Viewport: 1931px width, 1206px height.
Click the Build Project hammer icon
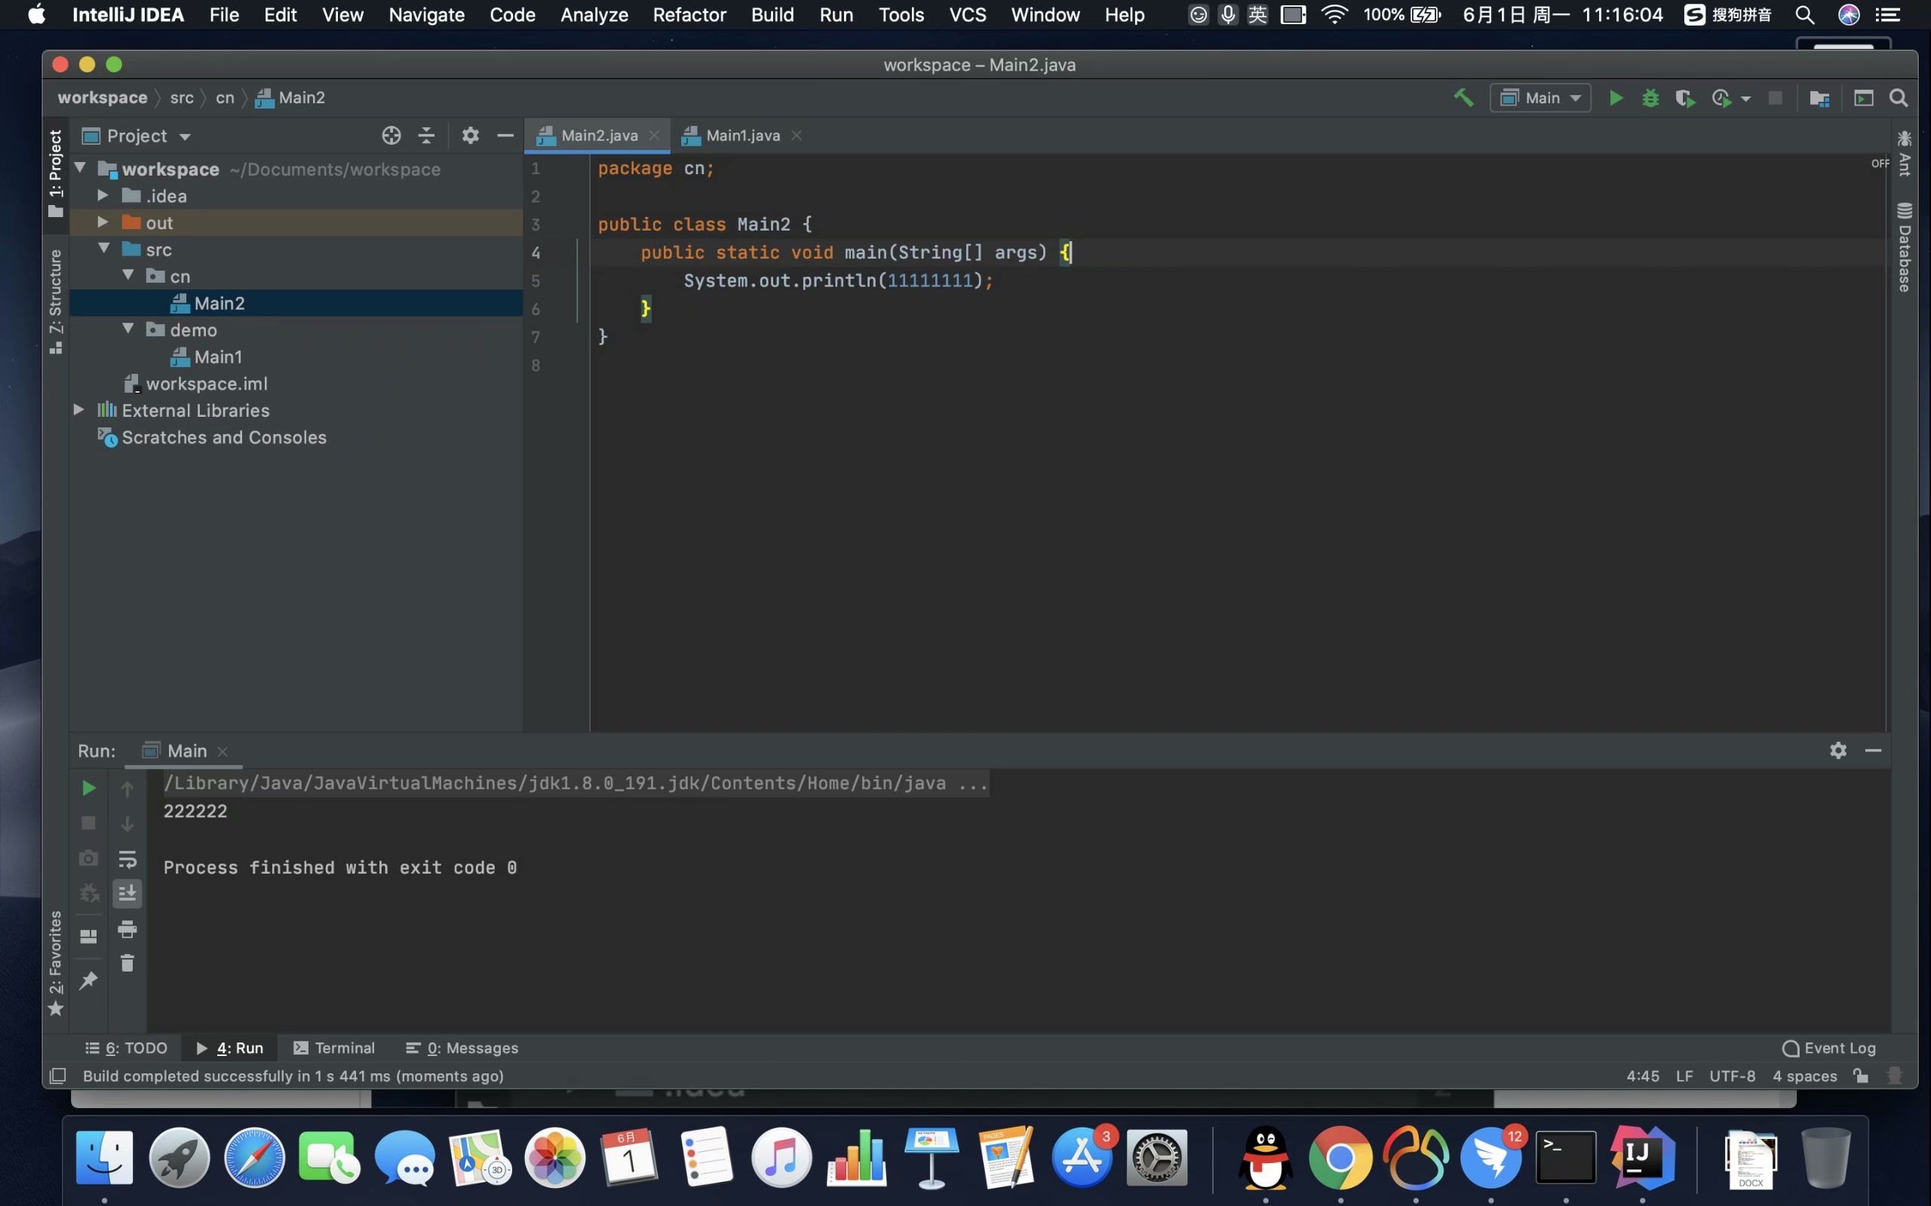click(x=1463, y=97)
